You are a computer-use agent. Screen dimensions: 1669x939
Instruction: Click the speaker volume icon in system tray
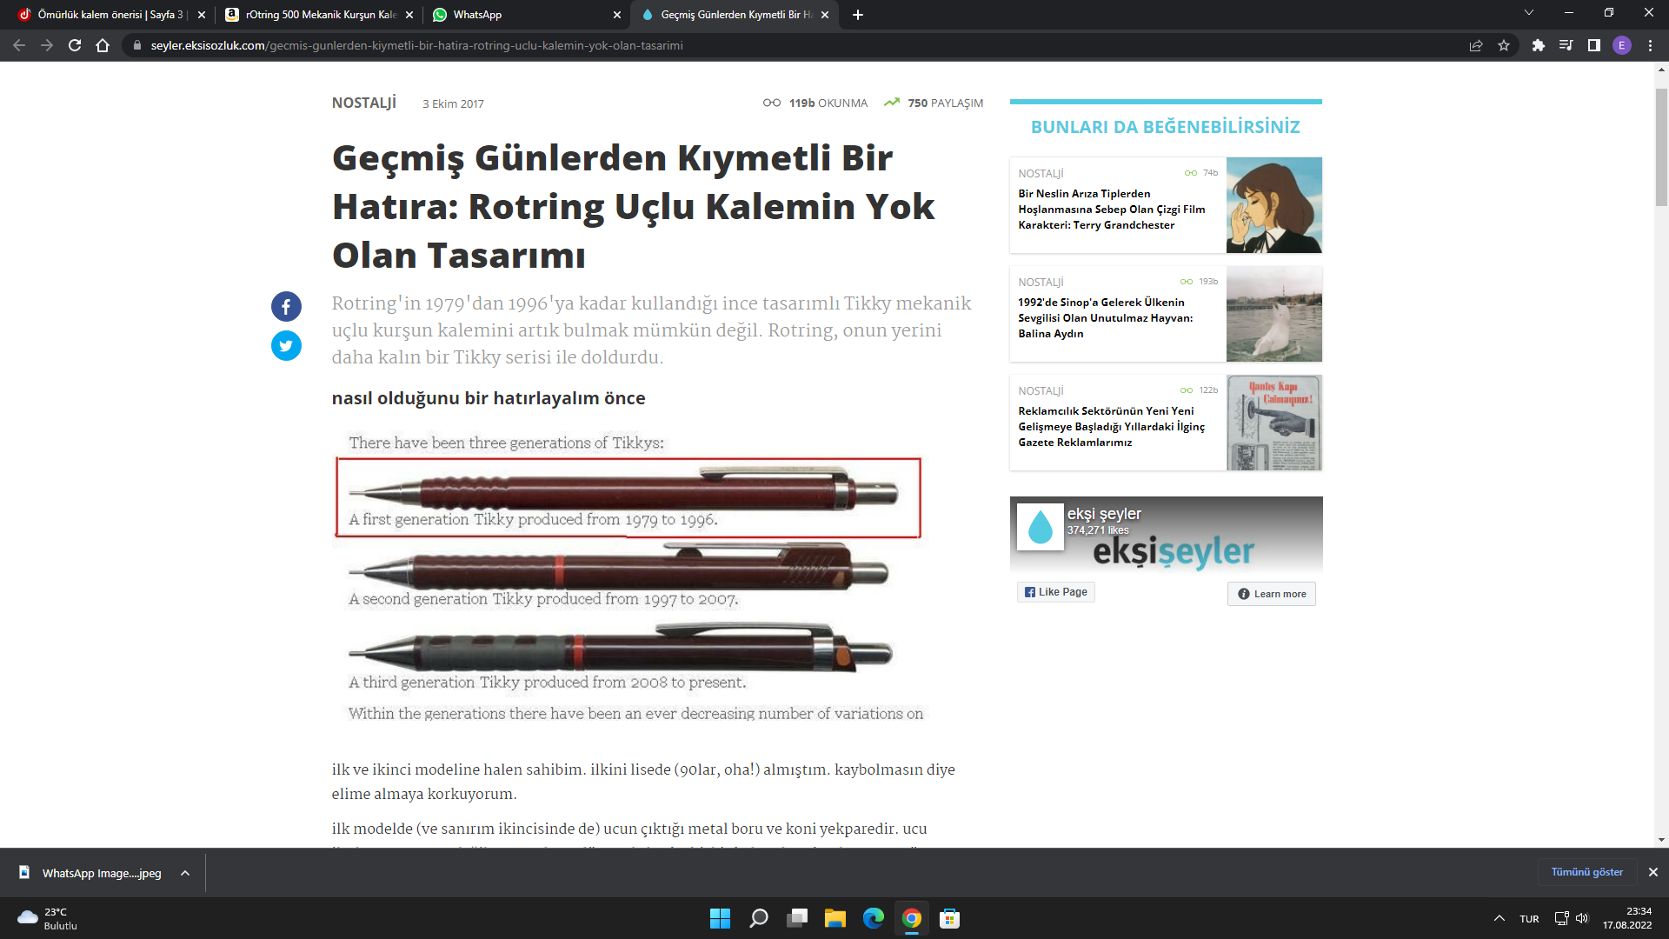pyautogui.click(x=1581, y=918)
